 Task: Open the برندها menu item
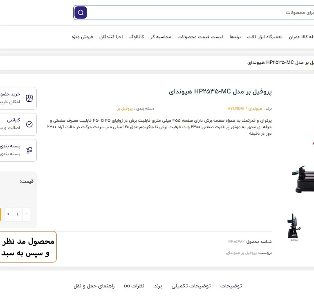pos(235,37)
